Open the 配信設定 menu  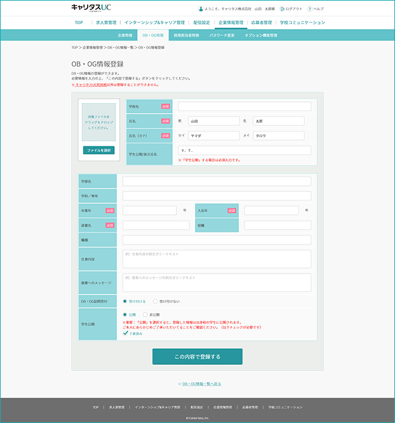coord(202,22)
